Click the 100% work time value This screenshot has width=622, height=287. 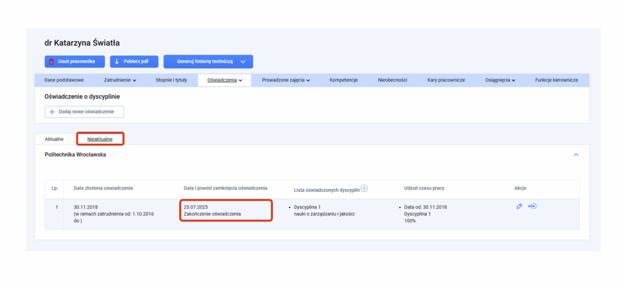(x=410, y=221)
